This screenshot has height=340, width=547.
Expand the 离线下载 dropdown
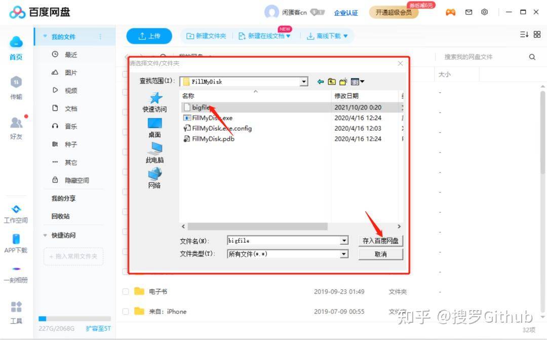click(345, 36)
